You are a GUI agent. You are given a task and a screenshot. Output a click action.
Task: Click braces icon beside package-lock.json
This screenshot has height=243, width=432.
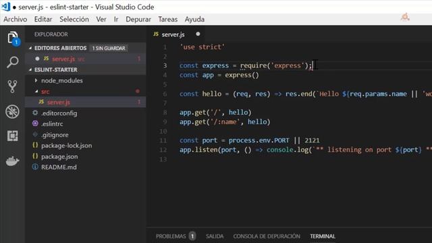pyautogui.click(x=35, y=145)
